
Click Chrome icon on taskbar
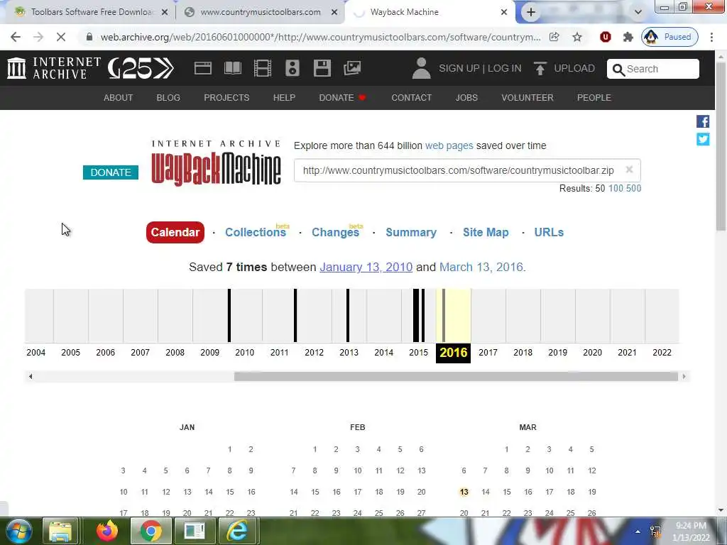point(151,531)
